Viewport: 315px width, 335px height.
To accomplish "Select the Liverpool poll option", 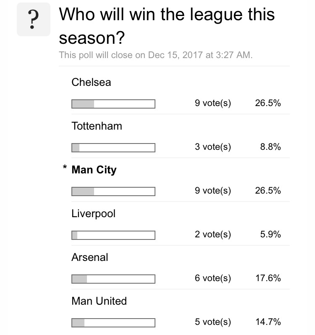I will click(x=93, y=214).
